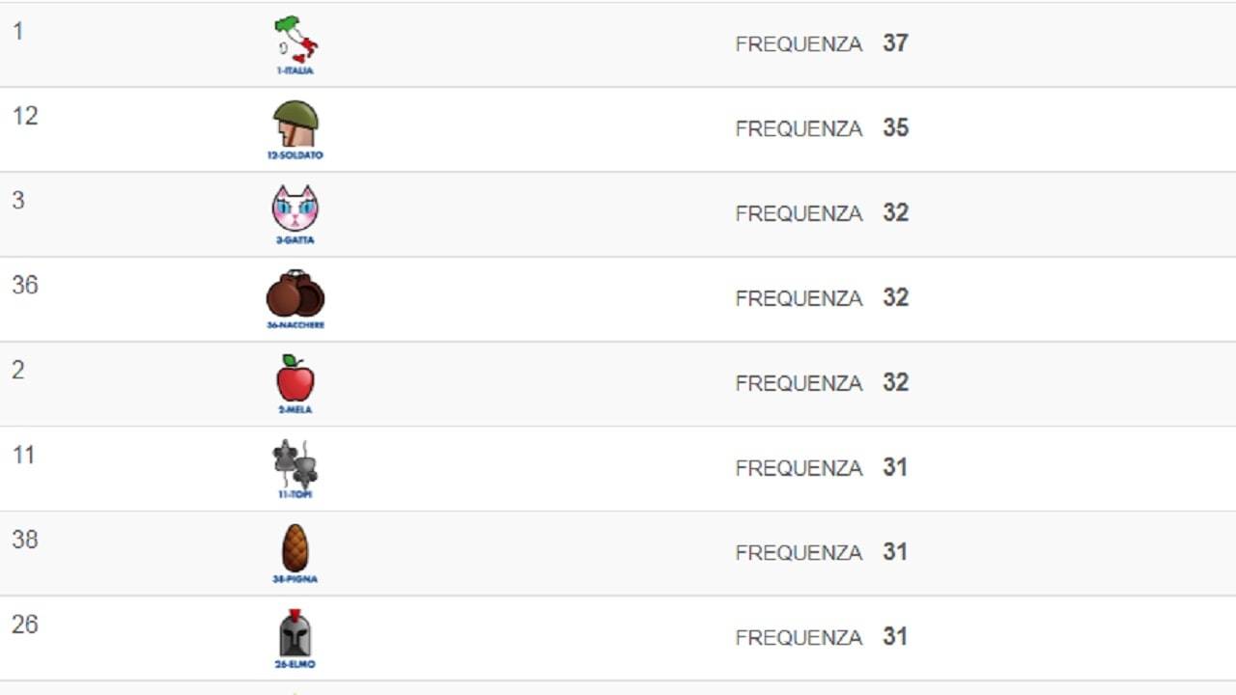1236x695 pixels.
Task: Click the 12-Soldato helmet icon
Action: click(x=295, y=125)
